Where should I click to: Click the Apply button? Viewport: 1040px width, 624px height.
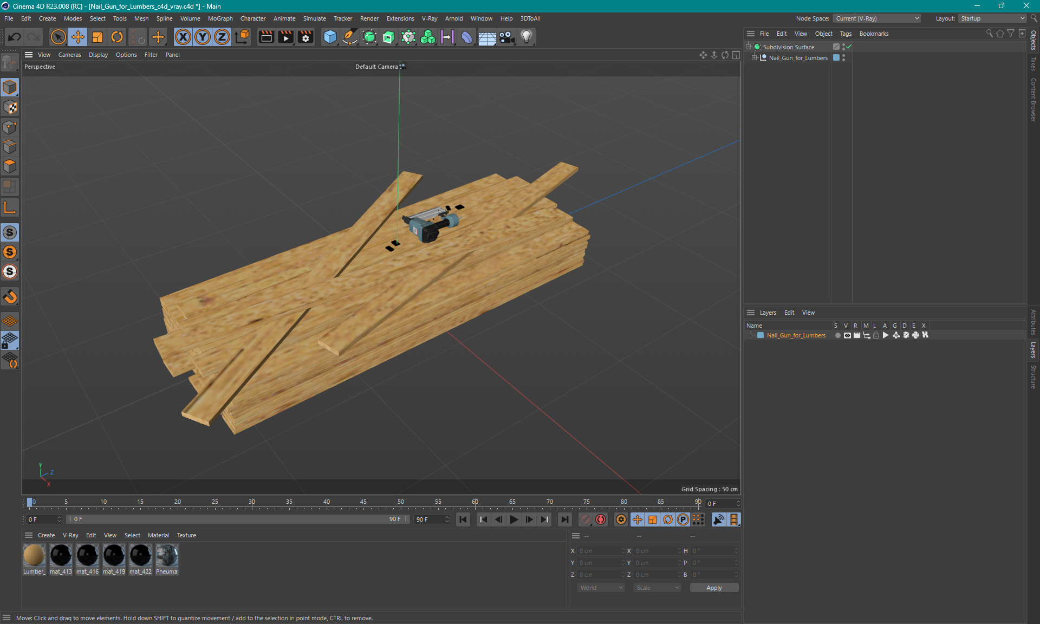click(714, 588)
